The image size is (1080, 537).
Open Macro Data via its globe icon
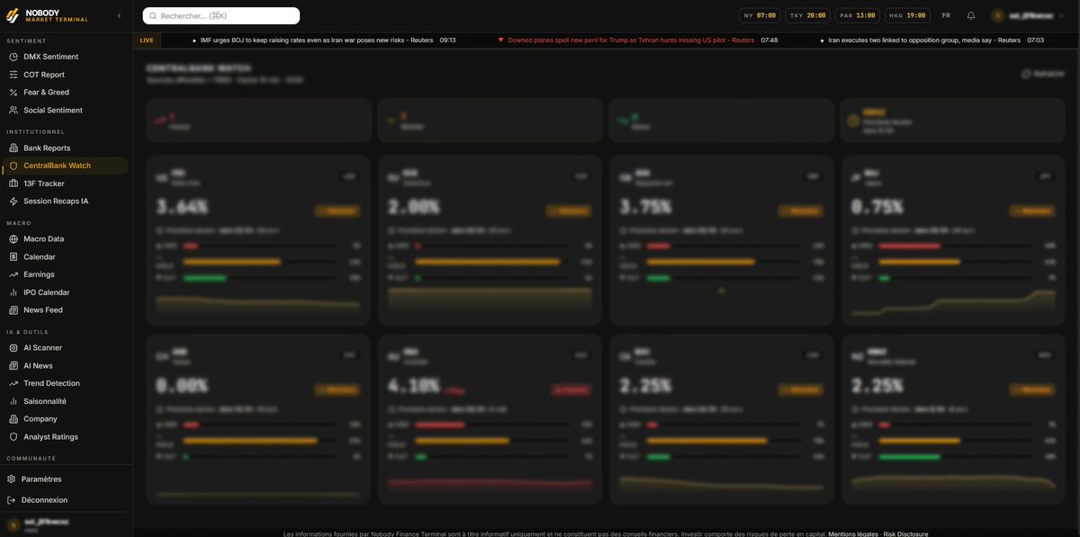[13, 238]
